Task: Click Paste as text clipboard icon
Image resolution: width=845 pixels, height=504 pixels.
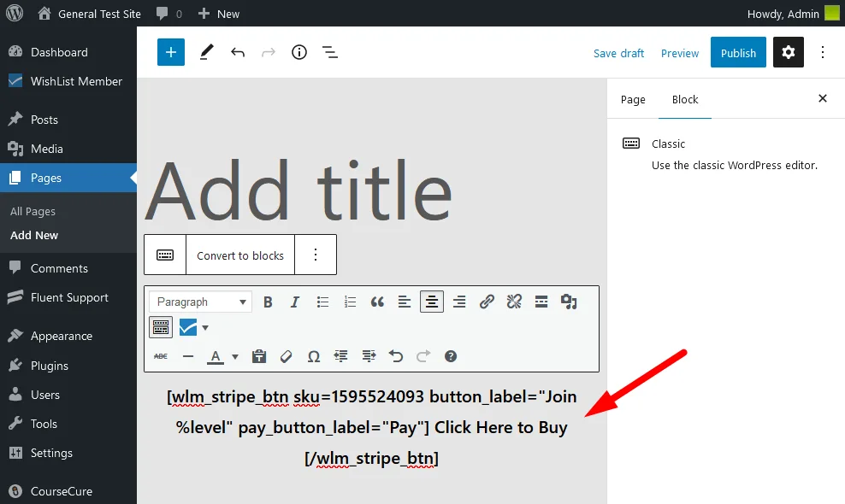Action: 258,356
